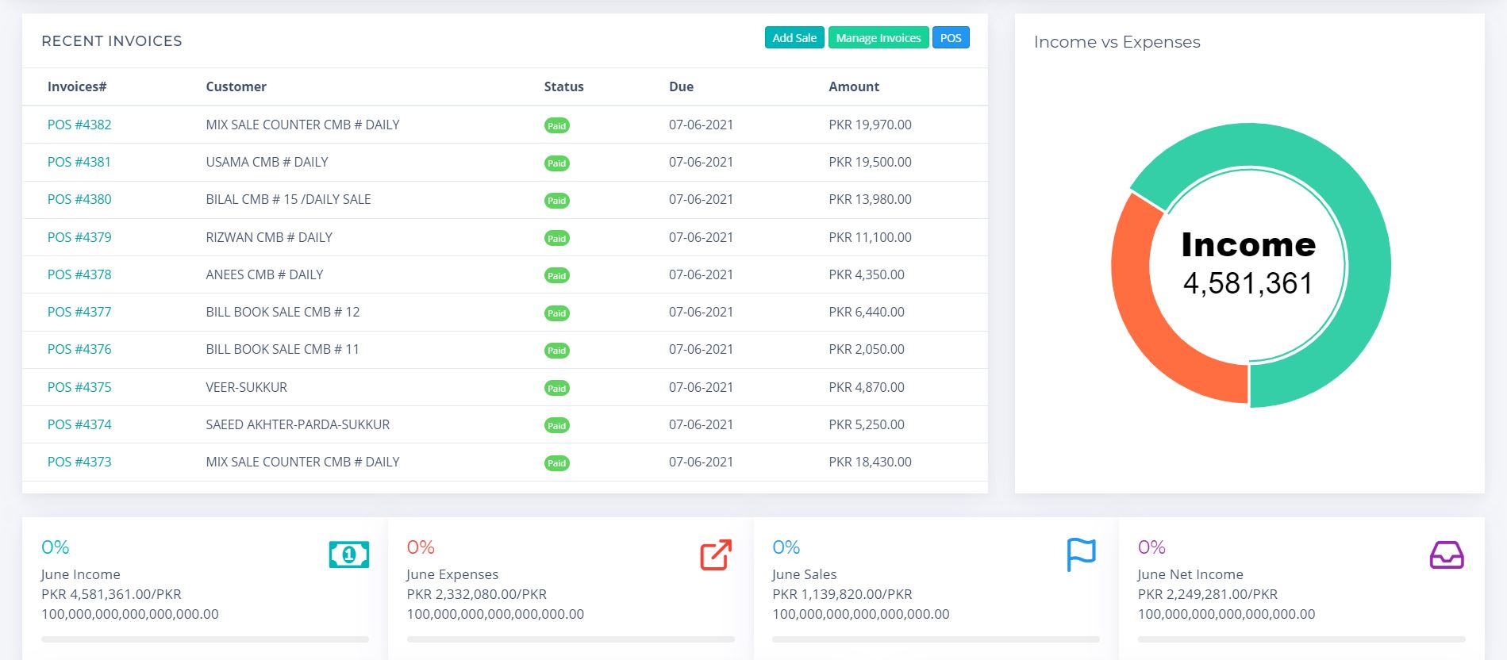The image size is (1507, 660).
Task: Click the June Expenses external link icon
Action: coord(715,555)
